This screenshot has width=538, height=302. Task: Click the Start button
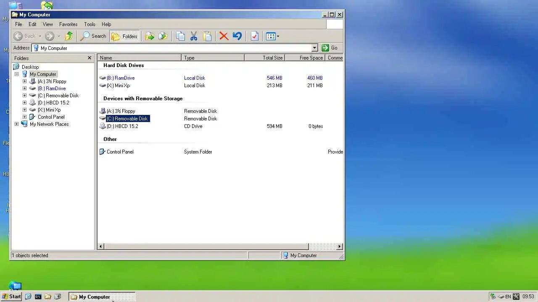point(11,297)
